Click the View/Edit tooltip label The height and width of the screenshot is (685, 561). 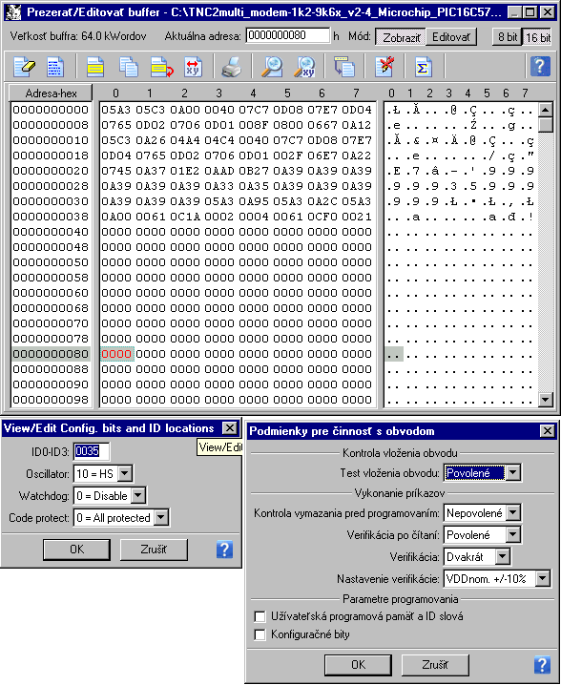[x=220, y=446]
